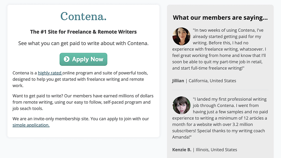Click the "We are an invite-only membership site" sentence
This screenshot has height=158, width=281.
pyautogui.click(x=81, y=119)
